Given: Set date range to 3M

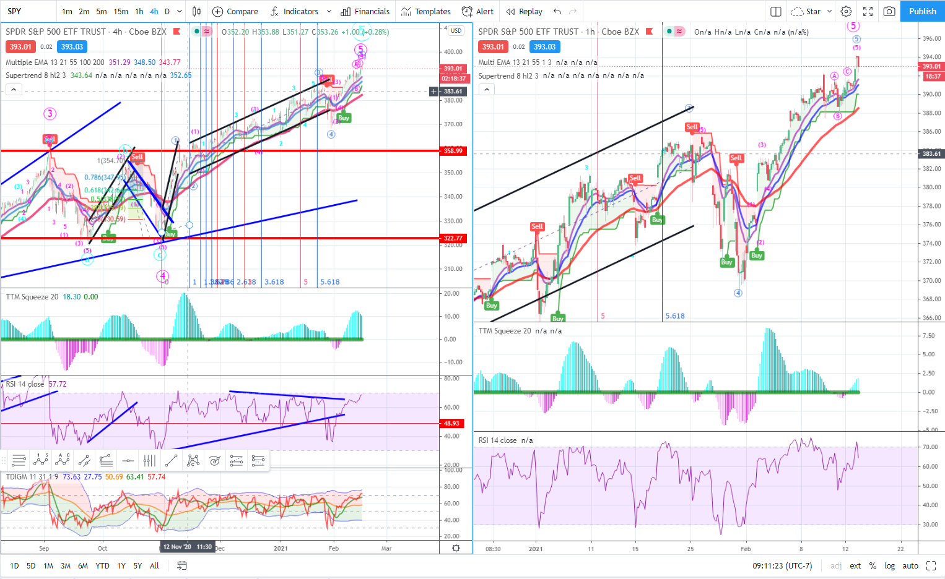Looking at the screenshot, I should [66, 565].
